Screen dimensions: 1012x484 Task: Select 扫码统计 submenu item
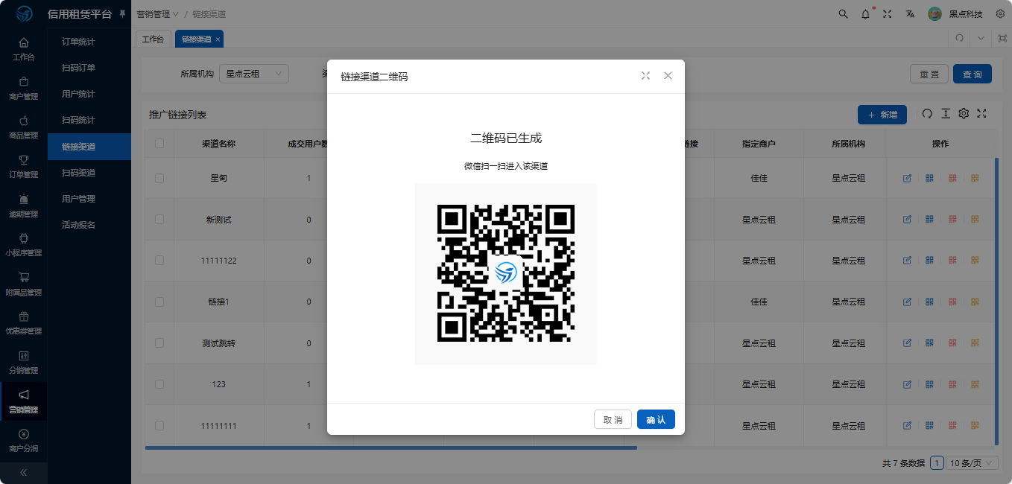click(x=89, y=120)
